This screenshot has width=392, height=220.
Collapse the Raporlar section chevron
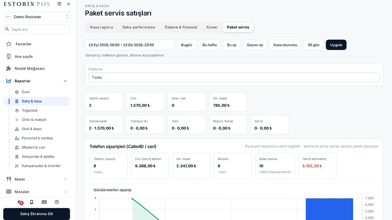pyautogui.click(x=65, y=81)
